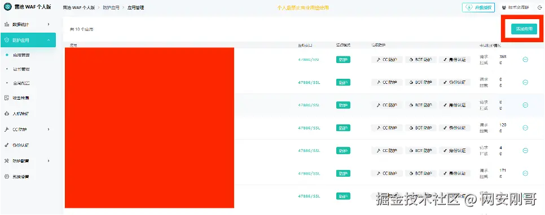Open 应用管理 in the sidebar

pos(21,55)
